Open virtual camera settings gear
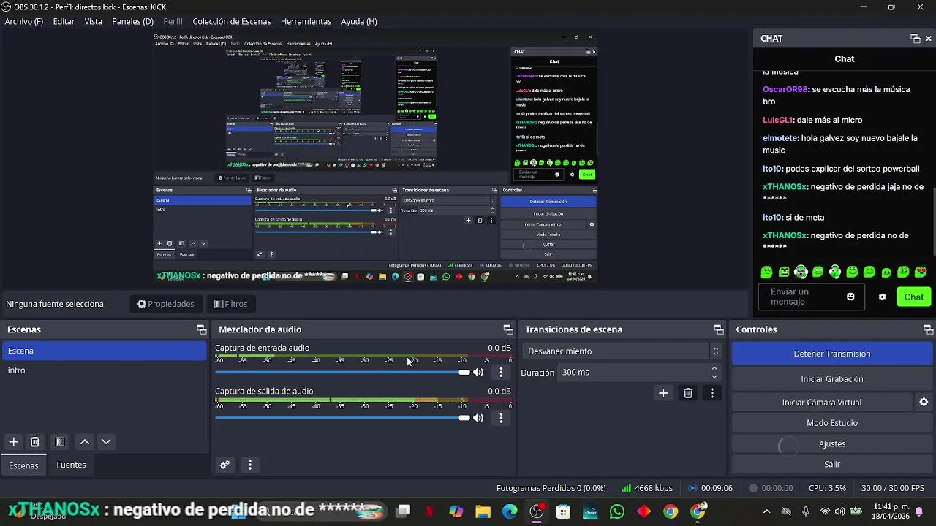Viewport: 936px width, 526px height. point(924,403)
